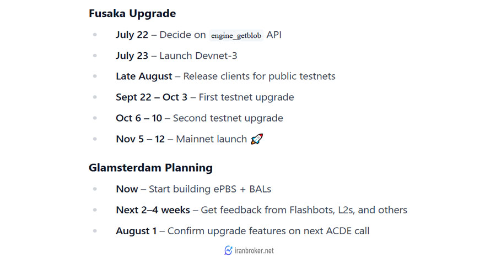Click the Fusaka Upgrade heading
This screenshot has height=259, width=496.
click(x=132, y=14)
